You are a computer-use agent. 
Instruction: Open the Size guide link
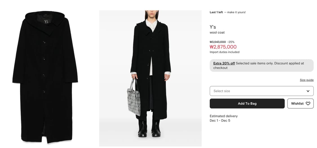(307, 80)
